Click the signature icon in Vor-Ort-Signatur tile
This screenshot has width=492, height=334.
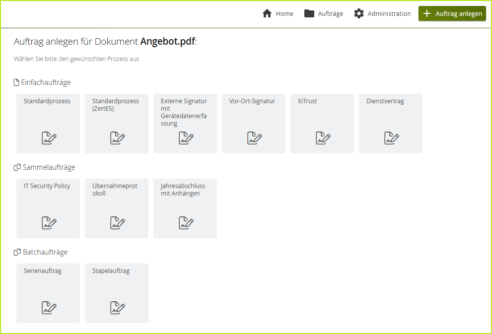(x=254, y=138)
